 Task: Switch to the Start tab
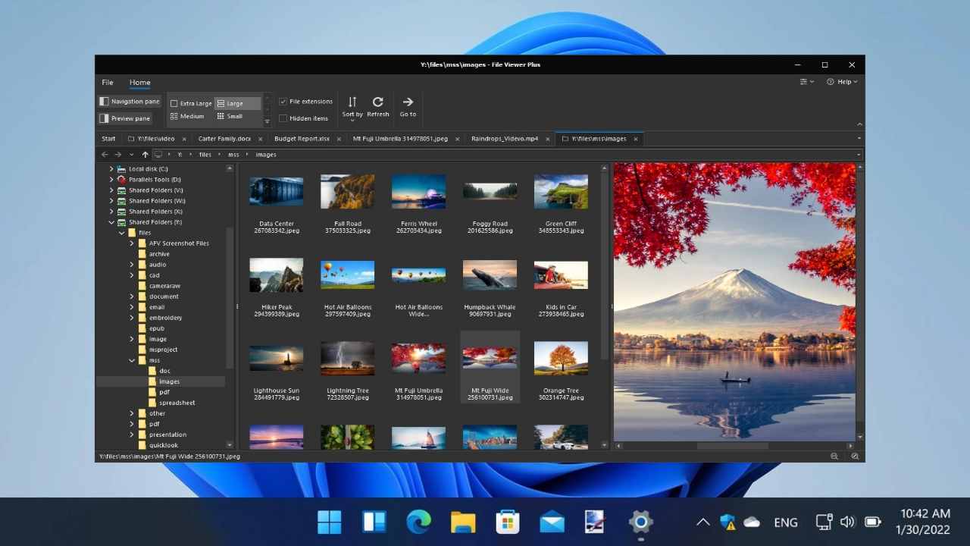point(109,139)
